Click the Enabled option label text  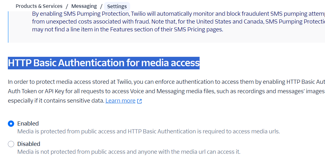pos(28,124)
